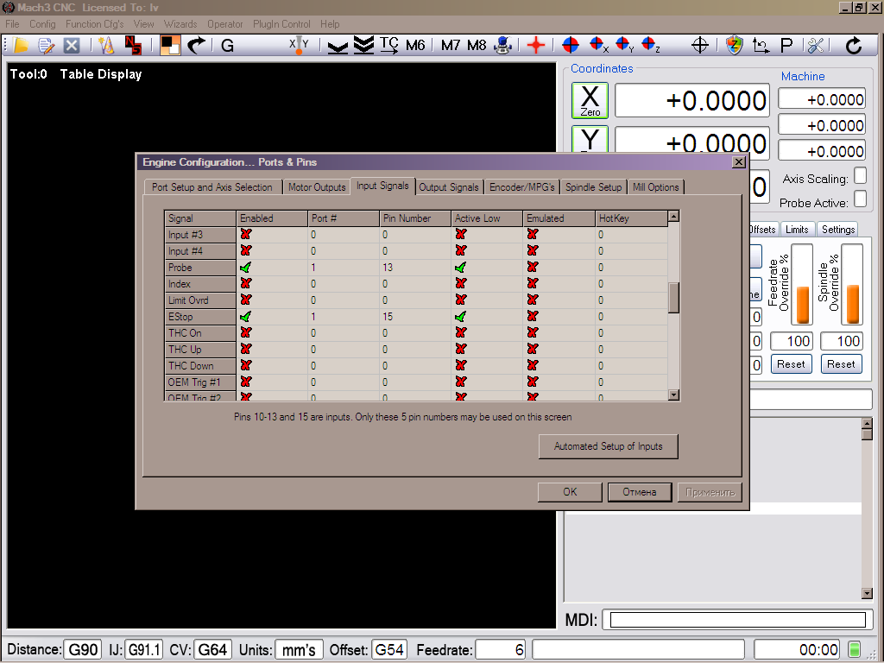Click the XY probe tool icon
884x663 pixels.
[x=299, y=45]
